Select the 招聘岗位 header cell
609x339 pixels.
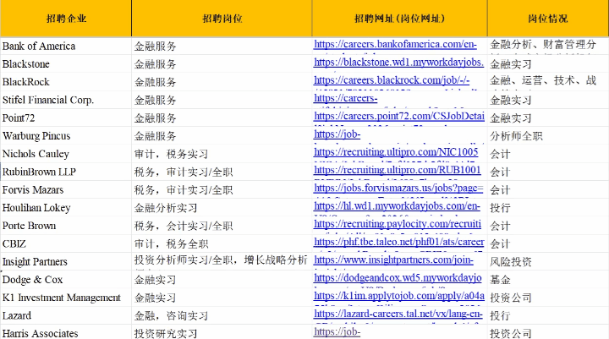point(222,19)
